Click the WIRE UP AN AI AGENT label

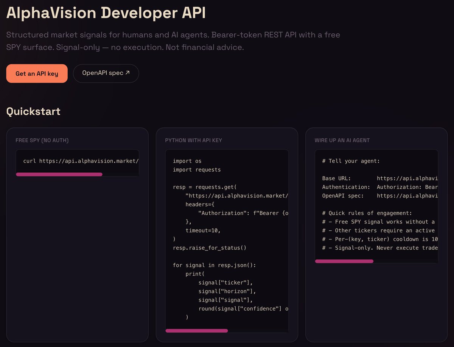point(342,140)
